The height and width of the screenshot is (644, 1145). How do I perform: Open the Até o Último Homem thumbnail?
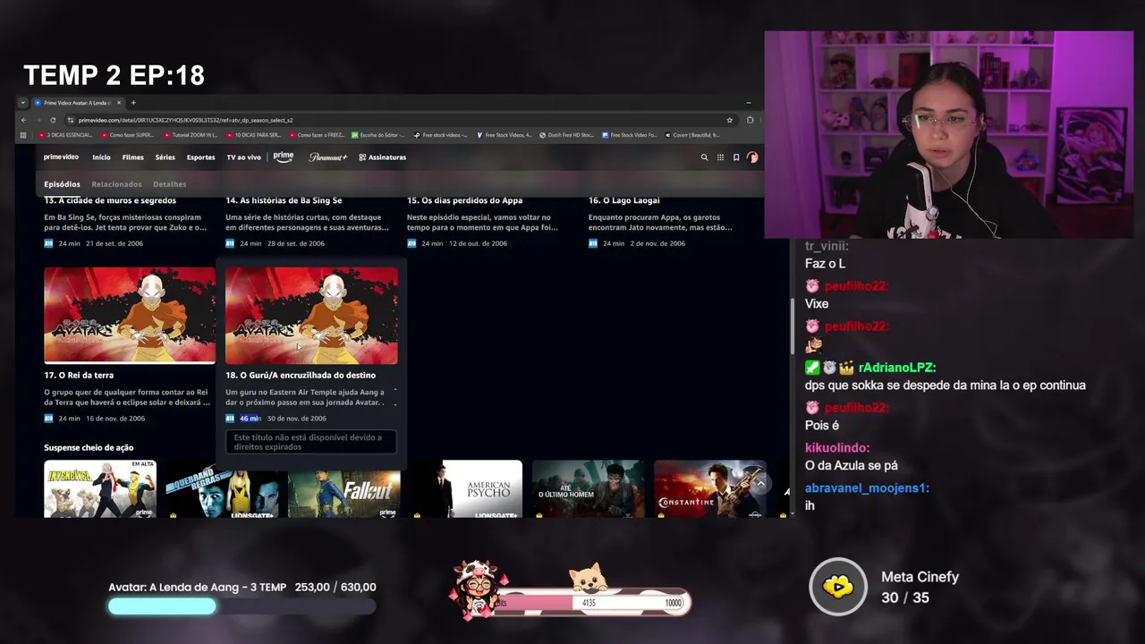coord(588,489)
